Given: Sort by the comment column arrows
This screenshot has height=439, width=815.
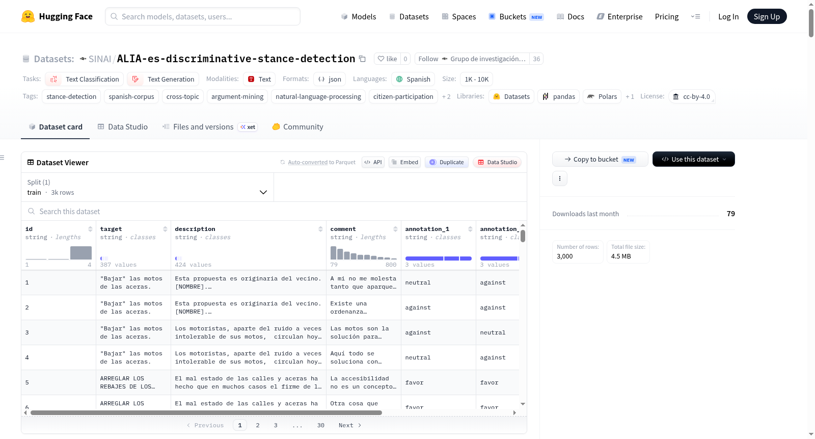Looking at the screenshot, I should (395, 229).
